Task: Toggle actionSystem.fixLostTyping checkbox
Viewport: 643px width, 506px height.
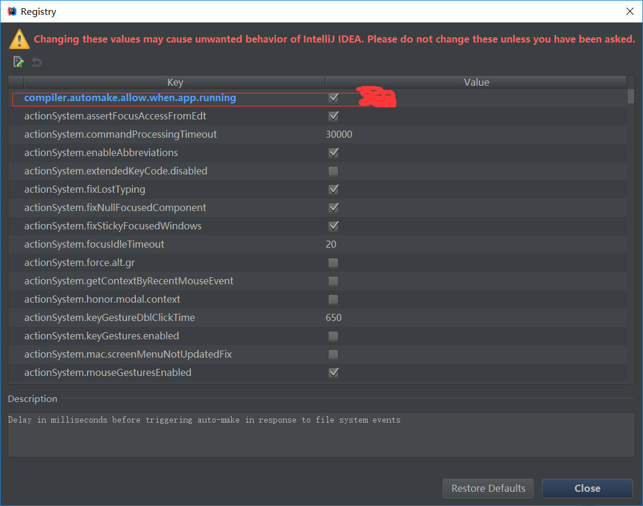Action: [x=333, y=189]
